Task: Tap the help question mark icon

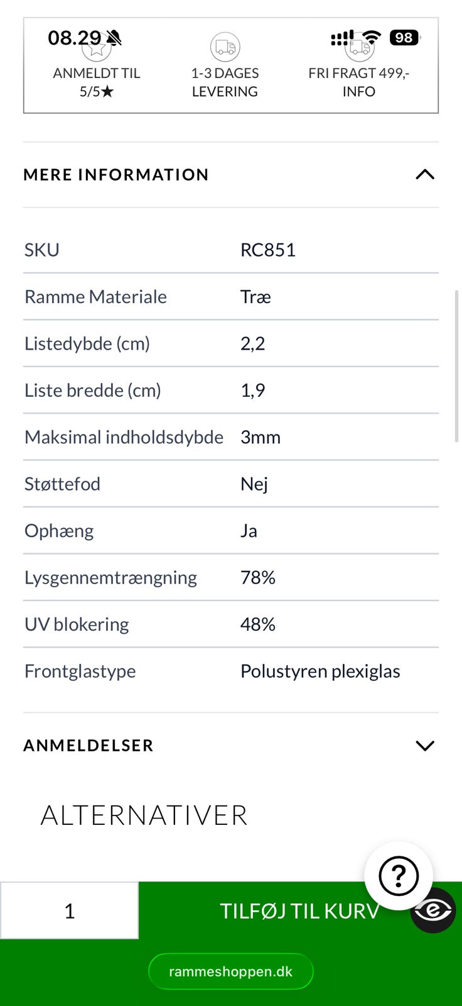Action: (399, 875)
